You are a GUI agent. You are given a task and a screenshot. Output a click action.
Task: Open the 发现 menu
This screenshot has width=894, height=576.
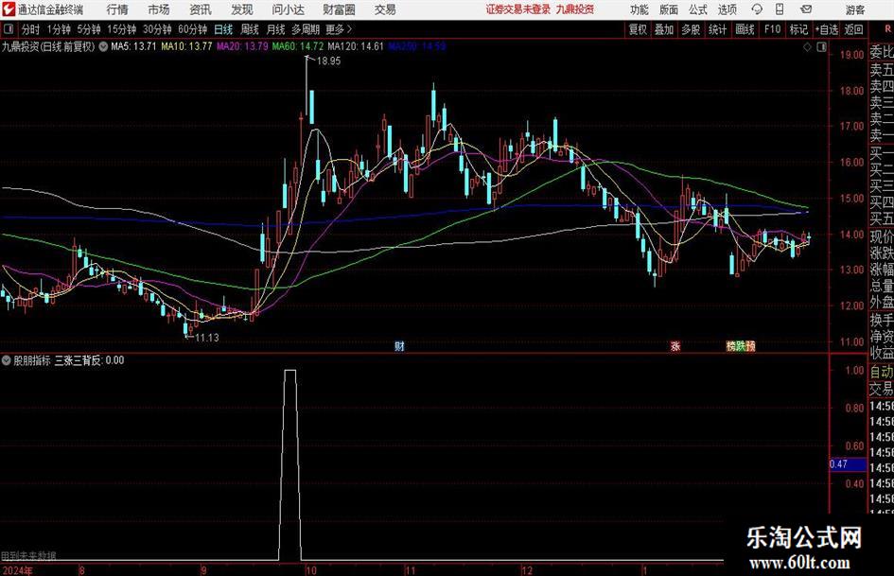pyautogui.click(x=242, y=9)
